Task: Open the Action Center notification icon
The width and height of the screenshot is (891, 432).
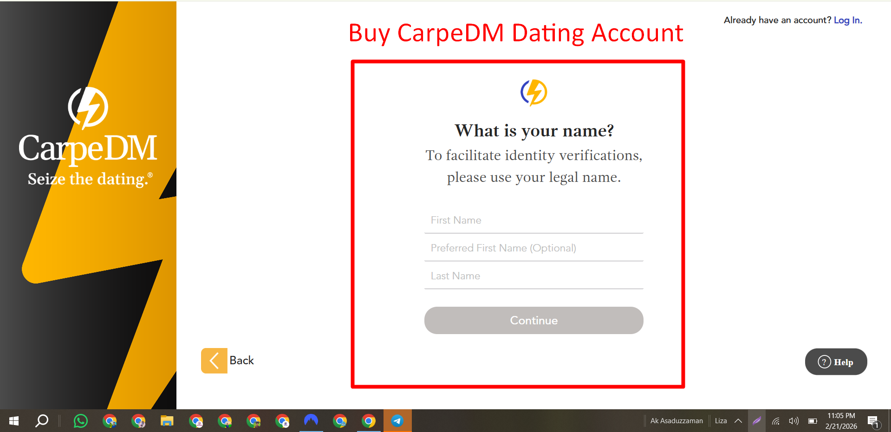Action: click(873, 420)
